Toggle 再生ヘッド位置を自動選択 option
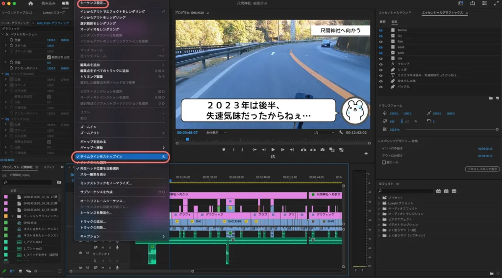This screenshot has height=278, width=502. (122, 168)
